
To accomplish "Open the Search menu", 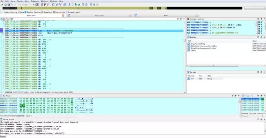I will click(20, 1).
